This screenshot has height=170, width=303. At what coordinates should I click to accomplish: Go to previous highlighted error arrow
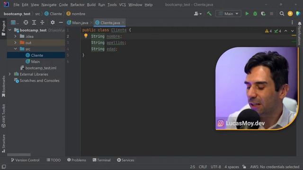pyautogui.click(x=285, y=31)
